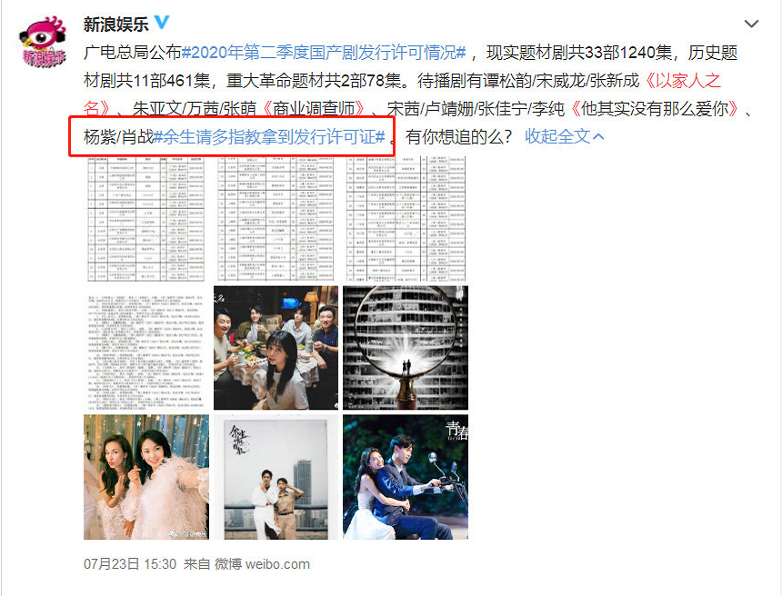The height and width of the screenshot is (596, 782).
Task: Click the text 《他其实没有那么爱你》
Action: coord(654,109)
